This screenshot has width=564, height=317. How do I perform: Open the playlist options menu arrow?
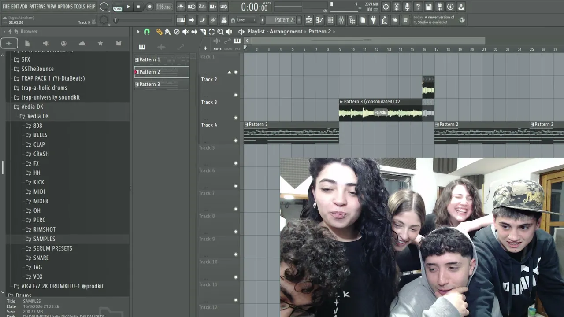[138, 32]
